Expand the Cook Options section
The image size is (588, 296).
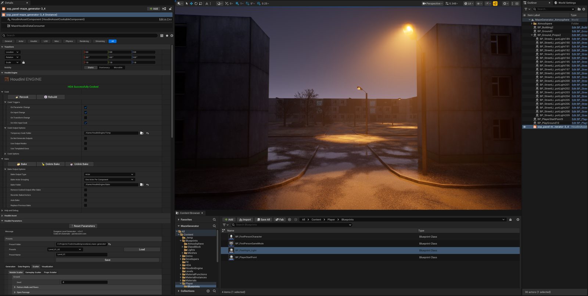pos(5,154)
